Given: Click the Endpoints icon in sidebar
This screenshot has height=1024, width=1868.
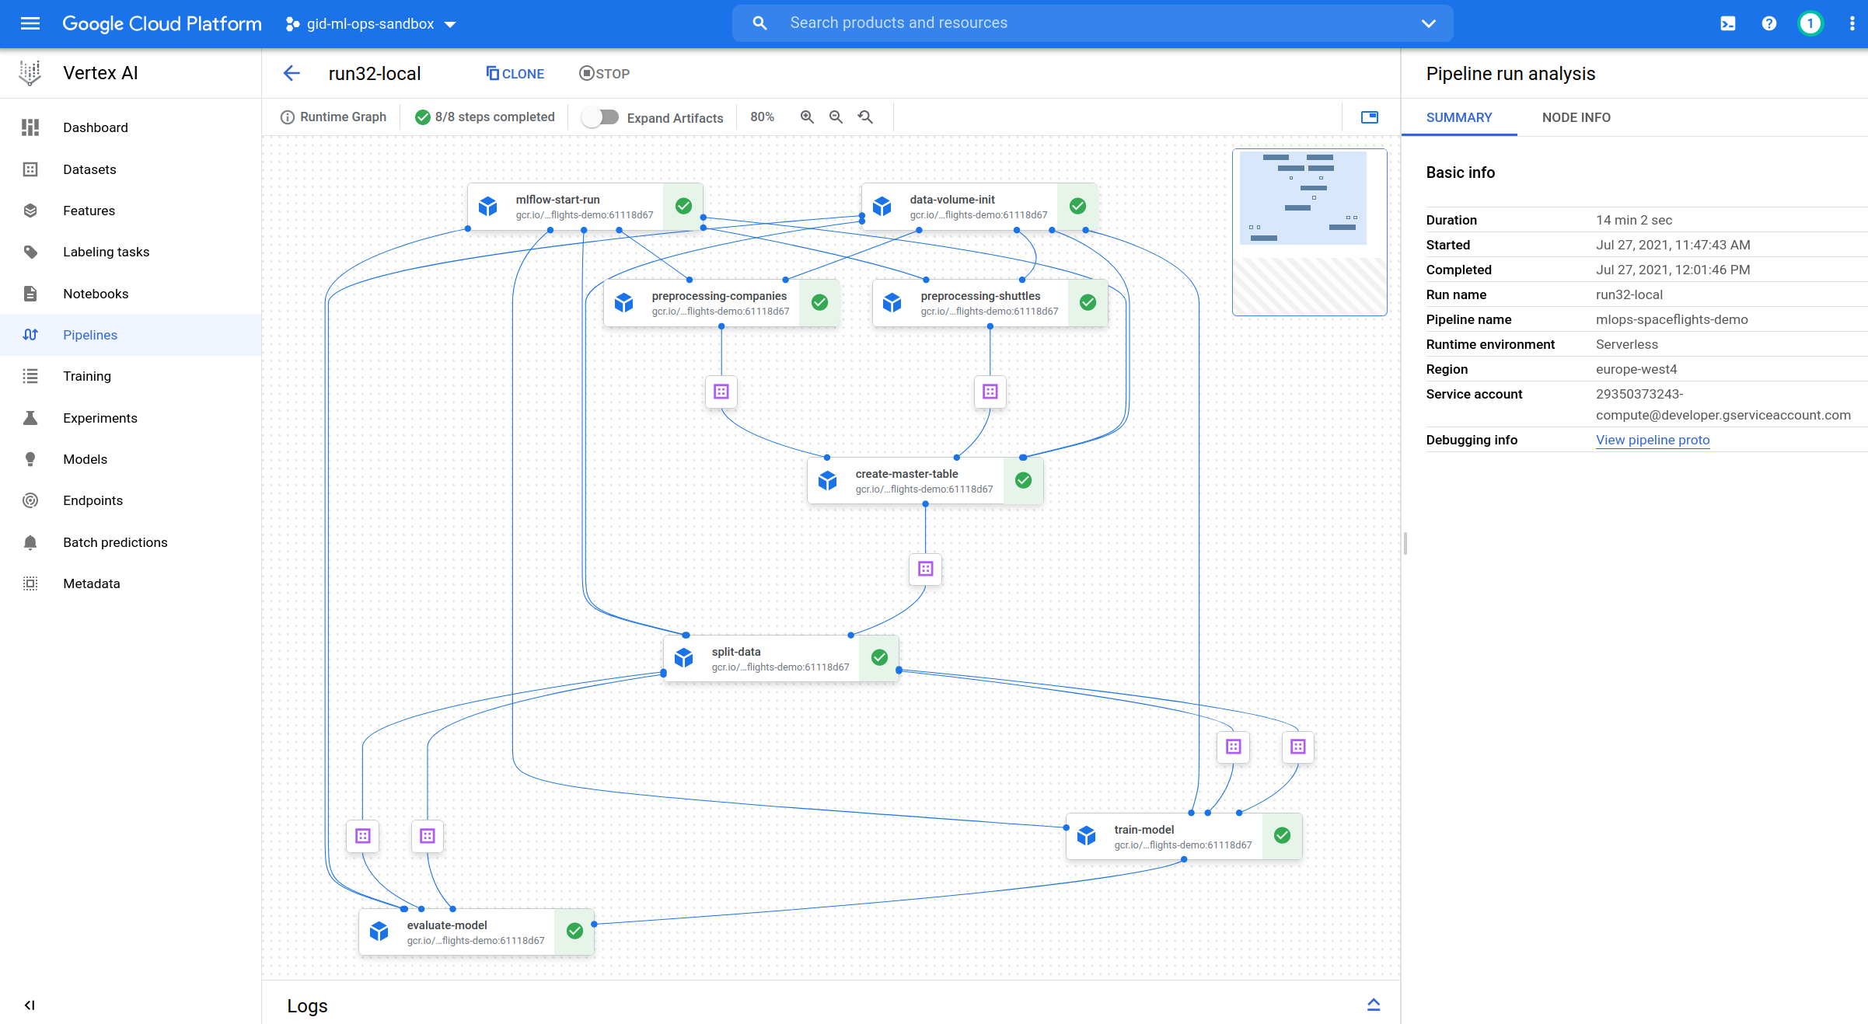Looking at the screenshot, I should [30, 500].
